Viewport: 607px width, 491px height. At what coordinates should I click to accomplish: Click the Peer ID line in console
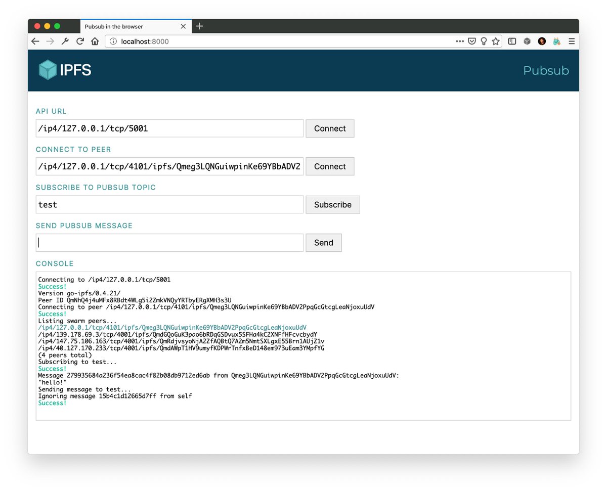click(135, 300)
